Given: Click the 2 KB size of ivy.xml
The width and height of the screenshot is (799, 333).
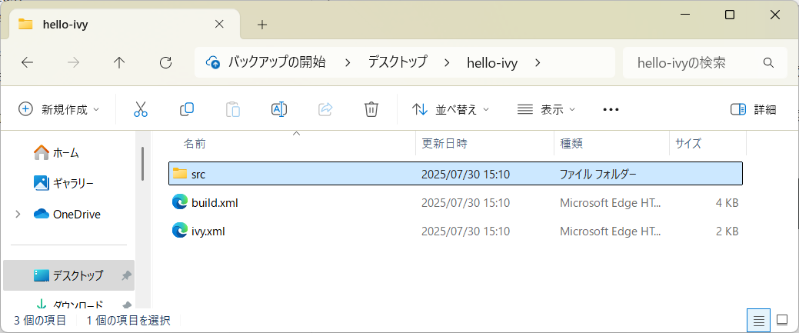Looking at the screenshot, I should pyautogui.click(x=727, y=231).
